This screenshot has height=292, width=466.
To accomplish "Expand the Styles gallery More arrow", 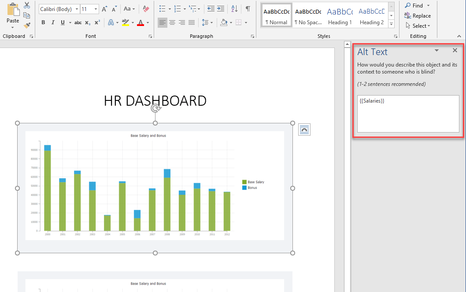I will [x=392, y=24].
